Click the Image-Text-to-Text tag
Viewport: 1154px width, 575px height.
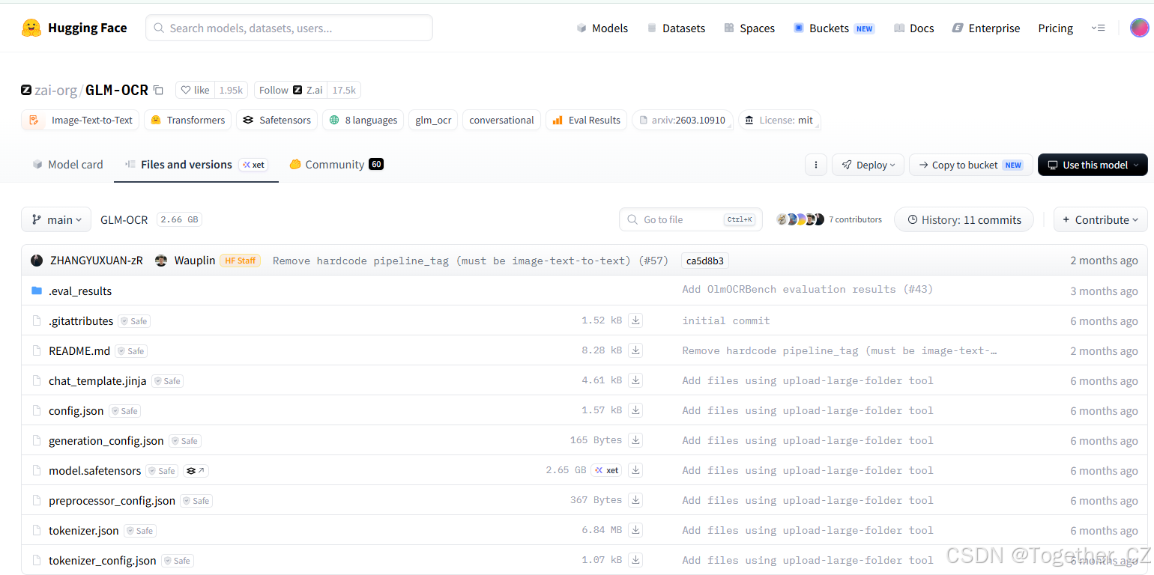click(80, 120)
